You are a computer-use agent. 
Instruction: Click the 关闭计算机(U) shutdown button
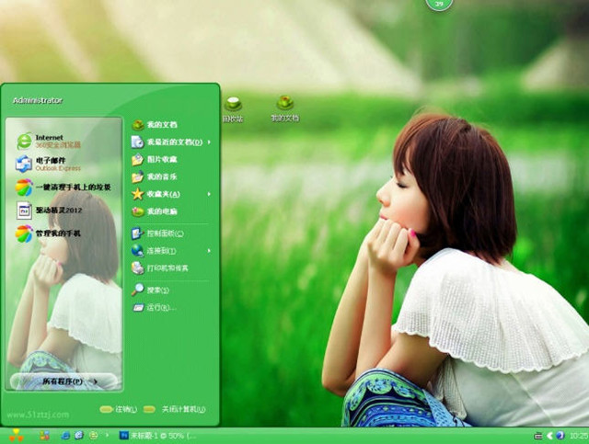click(x=175, y=409)
